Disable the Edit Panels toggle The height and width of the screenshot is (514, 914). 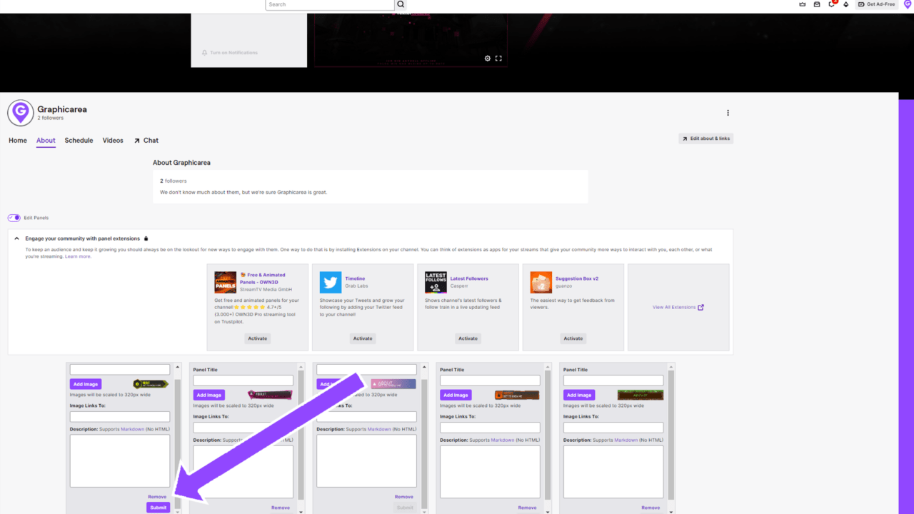pos(14,218)
